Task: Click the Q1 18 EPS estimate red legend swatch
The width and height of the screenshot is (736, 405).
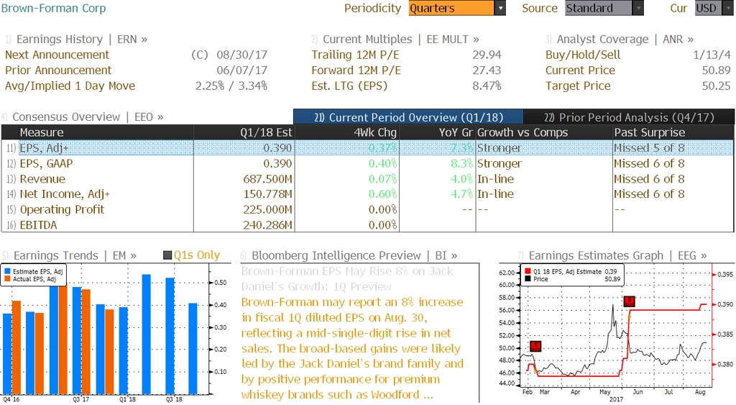Action: (528, 272)
